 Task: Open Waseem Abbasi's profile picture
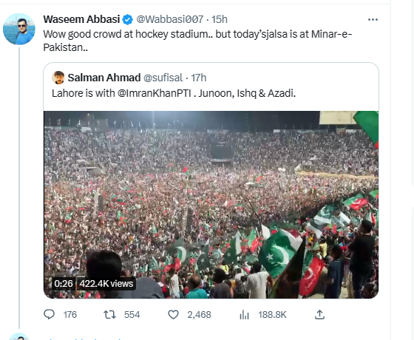[x=19, y=29]
